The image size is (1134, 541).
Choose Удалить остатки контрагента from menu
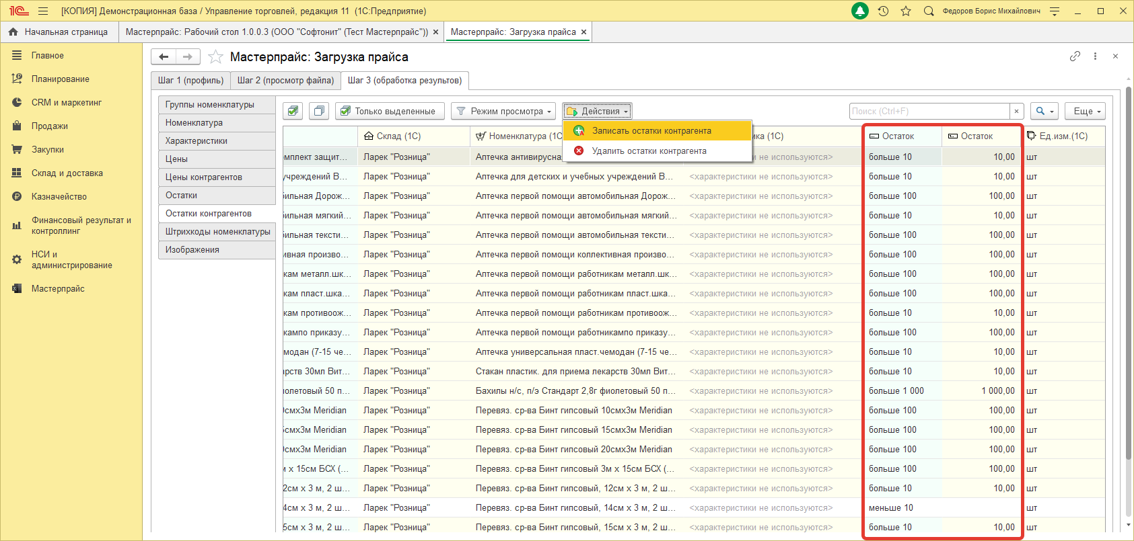(649, 151)
